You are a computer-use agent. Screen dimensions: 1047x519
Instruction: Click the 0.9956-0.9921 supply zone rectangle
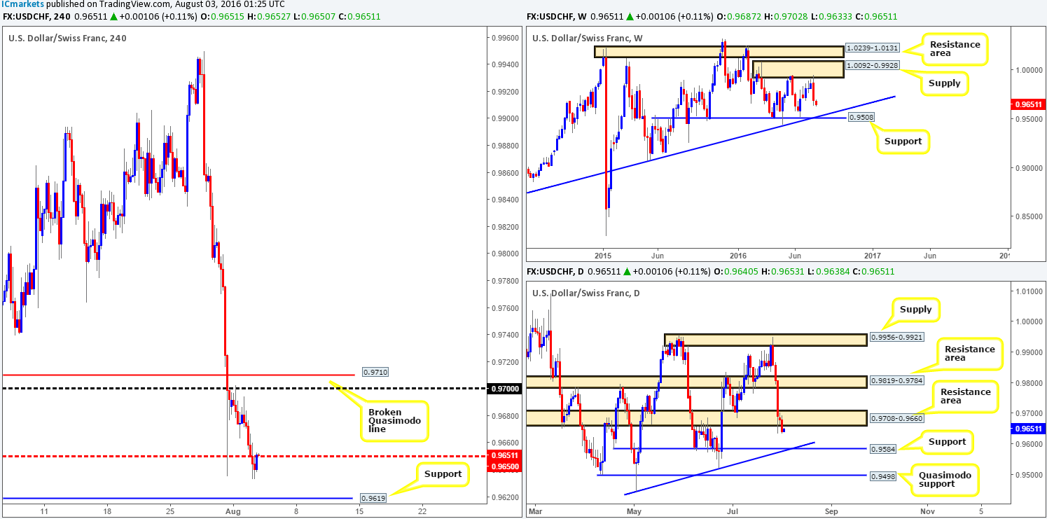765,340
